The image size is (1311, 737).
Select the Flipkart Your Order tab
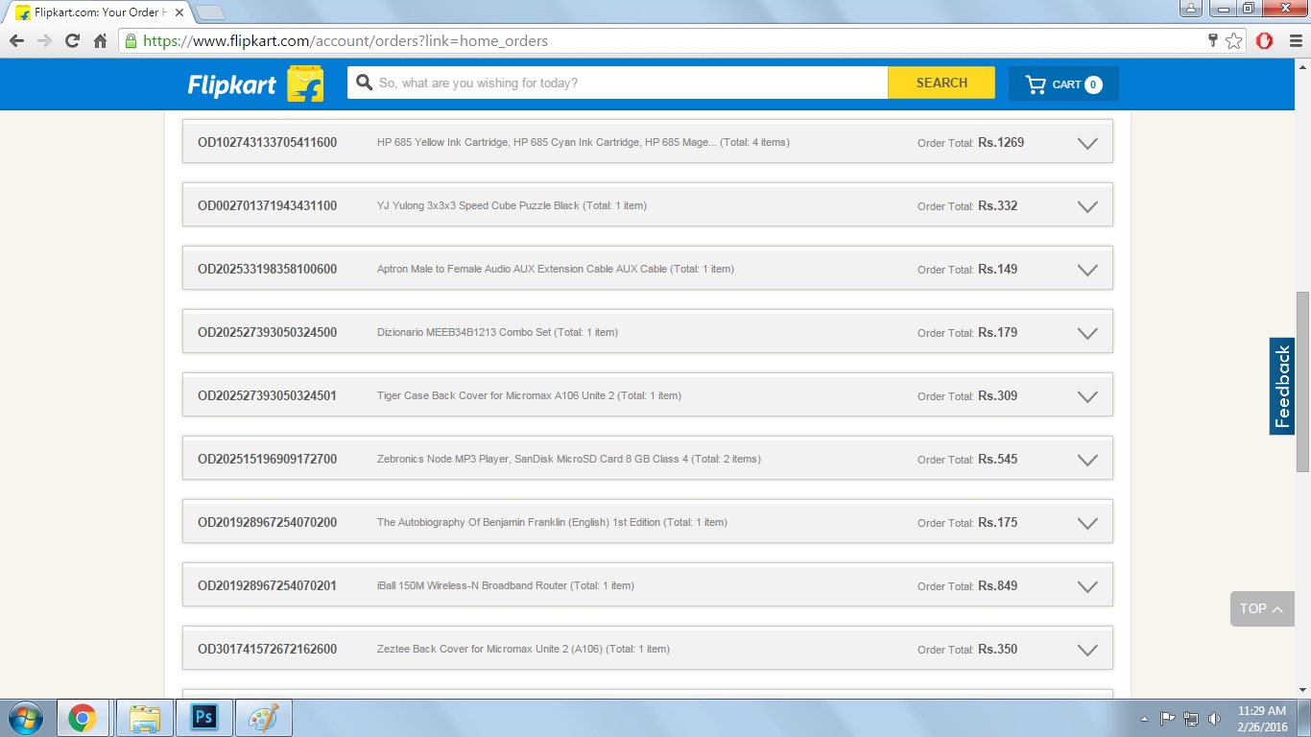(96, 12)
